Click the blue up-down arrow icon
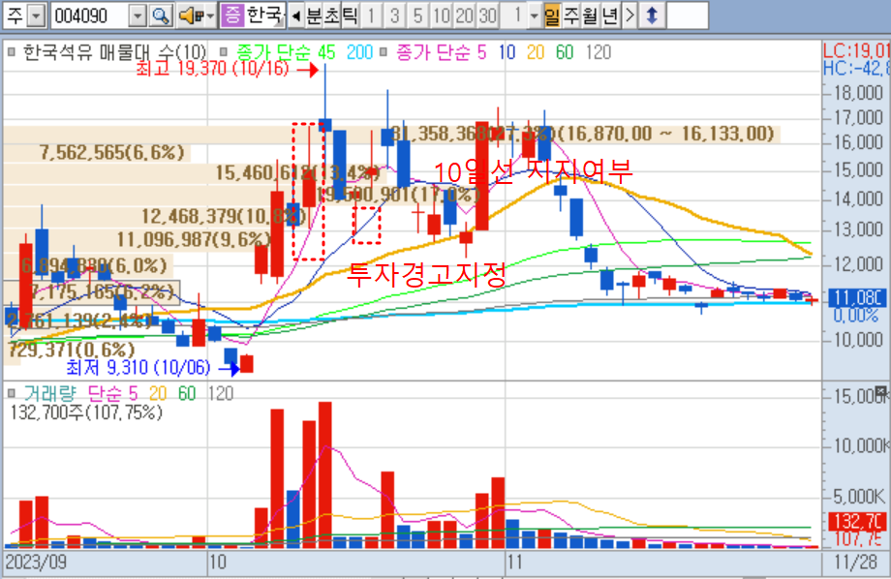891x579 pixels. tap(652, 15)
